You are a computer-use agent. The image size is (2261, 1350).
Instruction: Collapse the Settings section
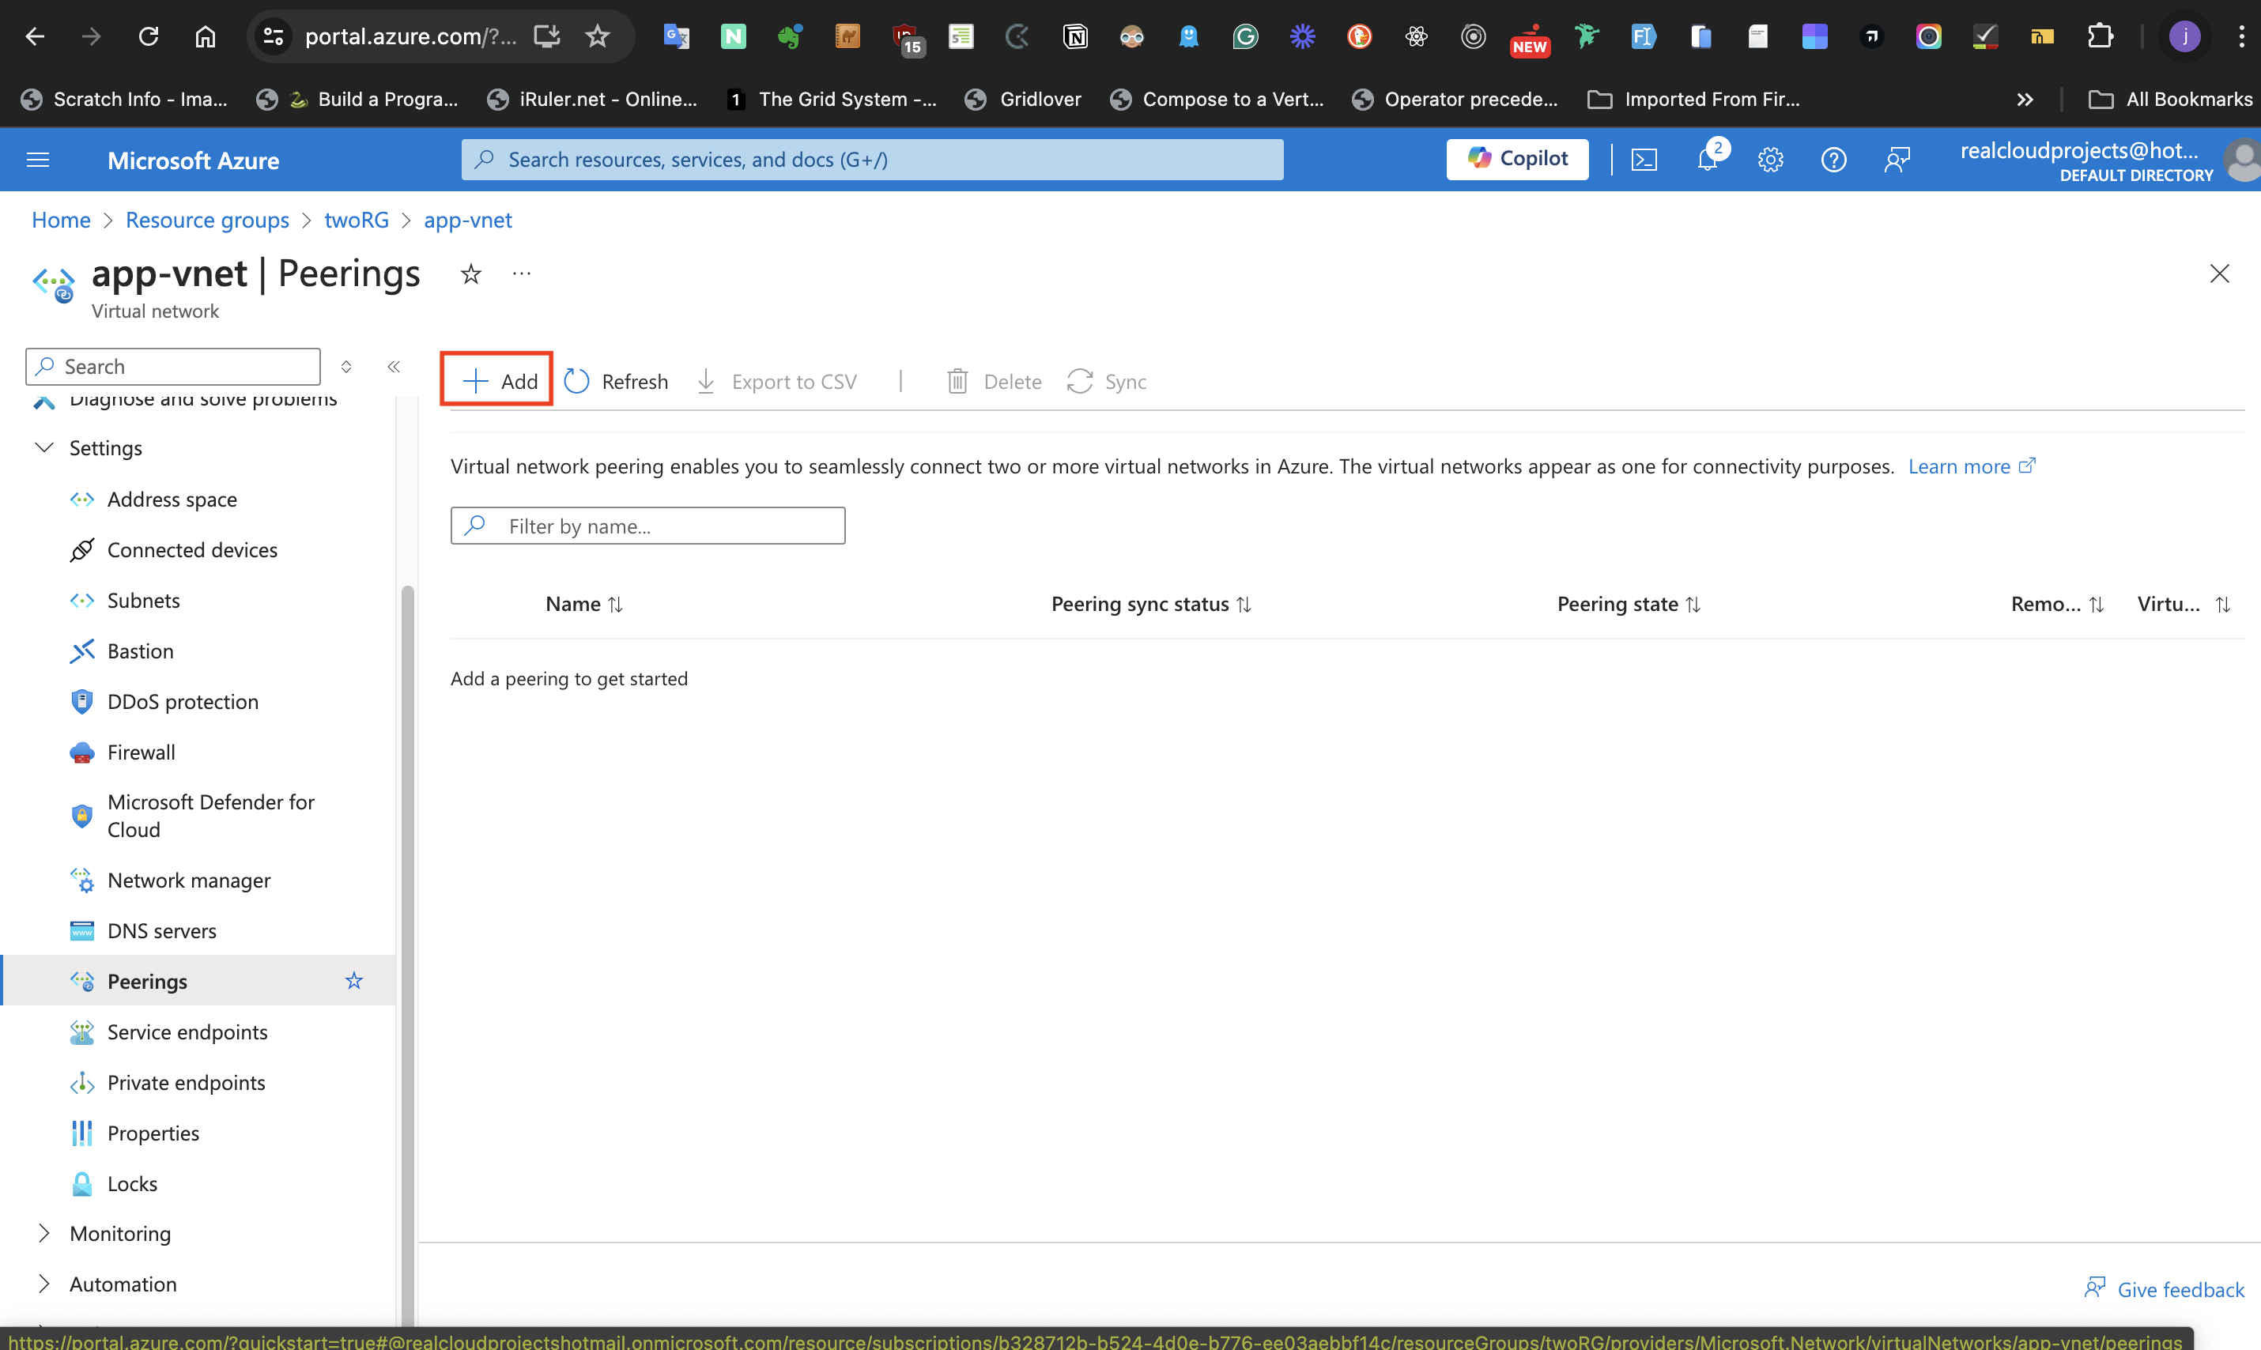[x=43, y=447]
